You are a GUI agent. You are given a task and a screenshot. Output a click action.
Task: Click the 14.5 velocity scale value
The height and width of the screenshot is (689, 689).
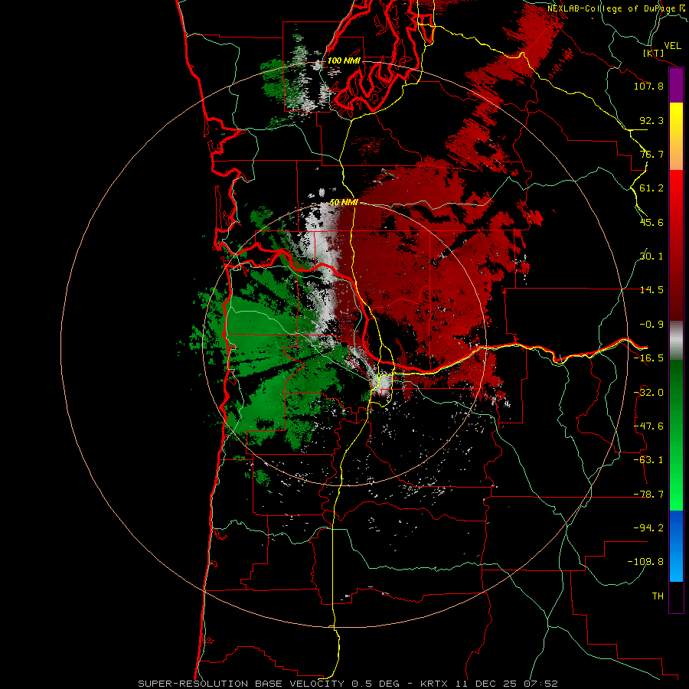pos(651,290)
